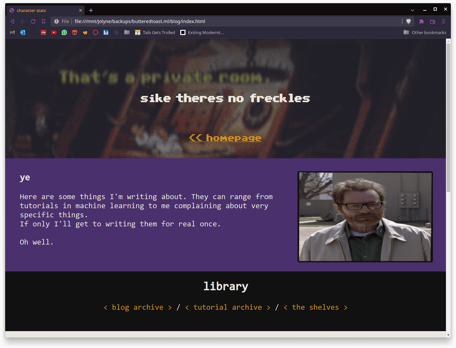
Task: Open the Extensions puzzle piece icon
Action: pos(422,21)
